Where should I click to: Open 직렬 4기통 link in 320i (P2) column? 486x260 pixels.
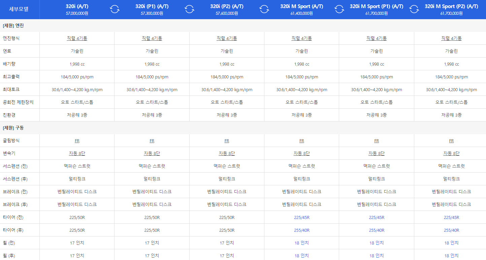pos(227,38)
